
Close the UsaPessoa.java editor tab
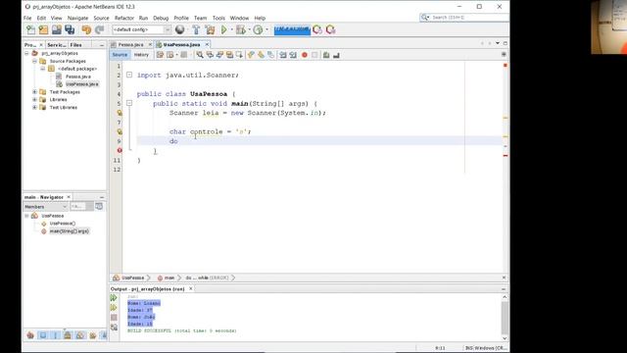(x=207, y=44)
